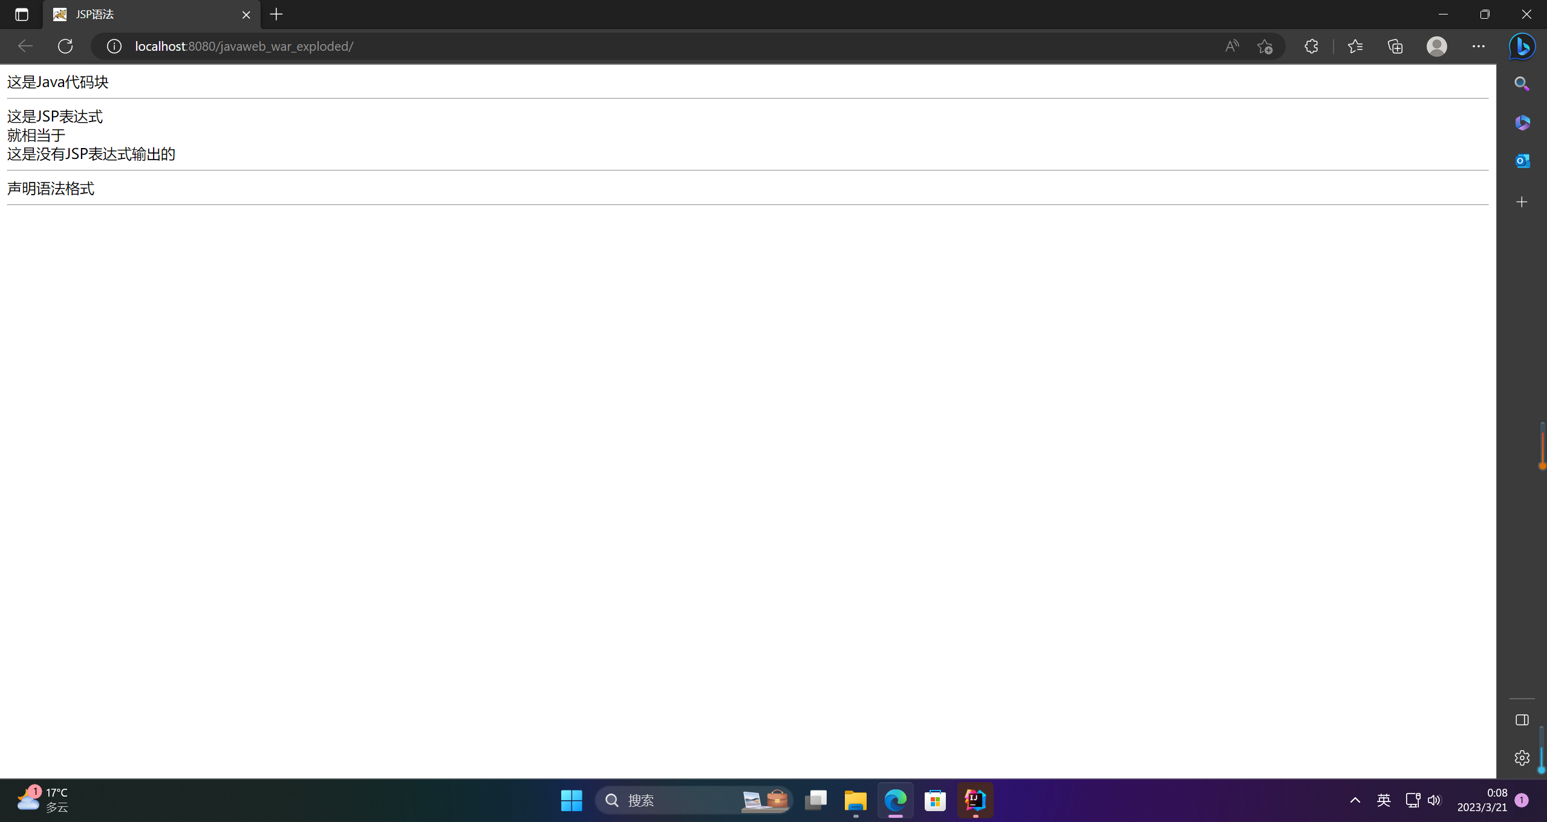
Task: Open the Collections panel
Action: (1395, 46)
